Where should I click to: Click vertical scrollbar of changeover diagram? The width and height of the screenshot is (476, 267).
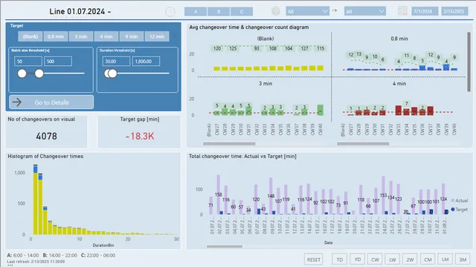(x=469, y=62)
